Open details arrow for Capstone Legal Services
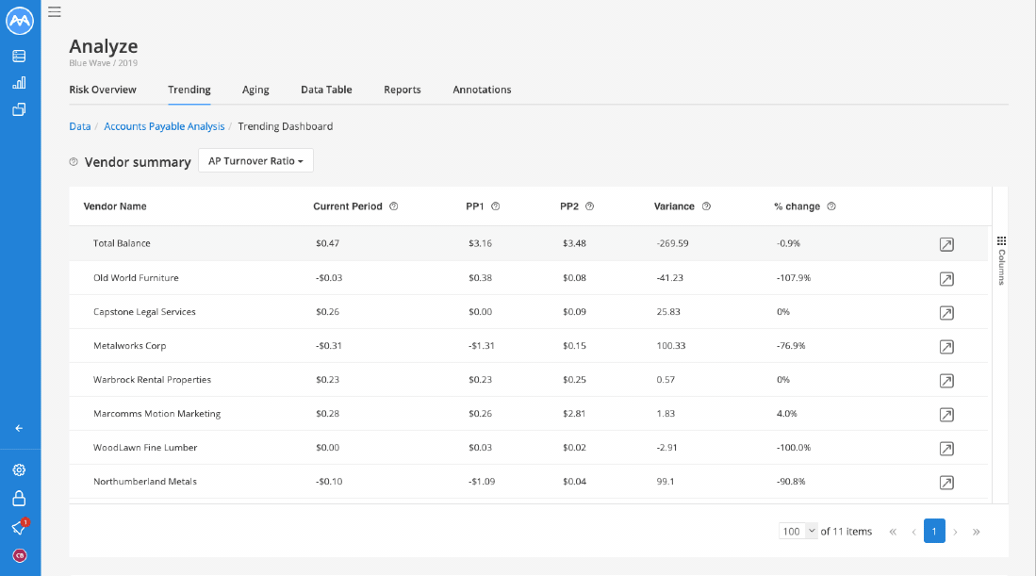The image size is (1036, 576). [946, 312]
